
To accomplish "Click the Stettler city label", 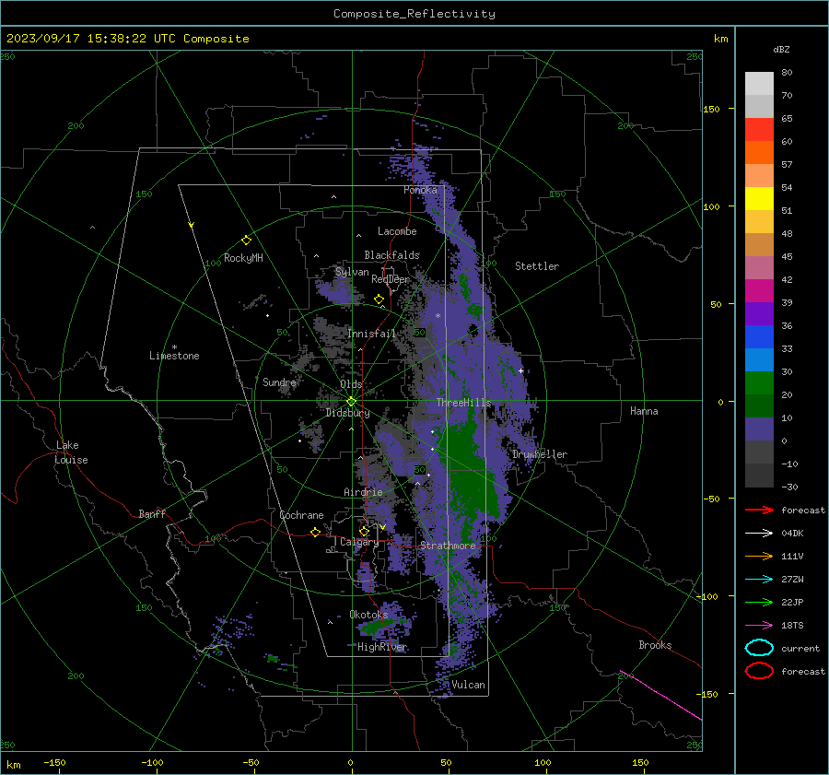I will pos(537,266).
